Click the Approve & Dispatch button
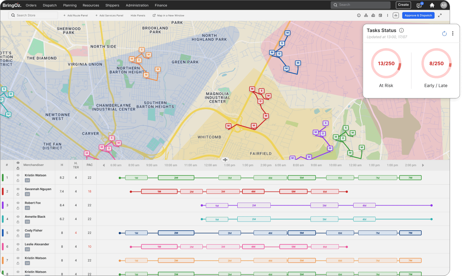 tap(418, 15)
